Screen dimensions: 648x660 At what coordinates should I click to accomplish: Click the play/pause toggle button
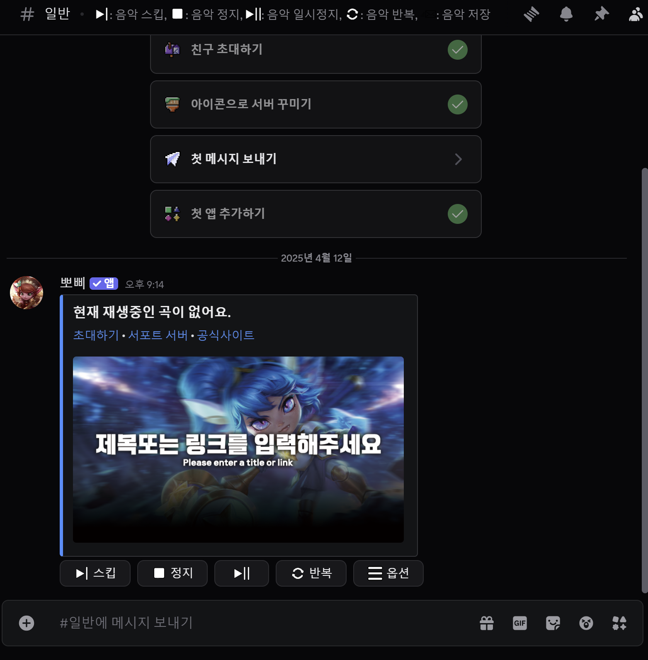click(x=242, y=573)
